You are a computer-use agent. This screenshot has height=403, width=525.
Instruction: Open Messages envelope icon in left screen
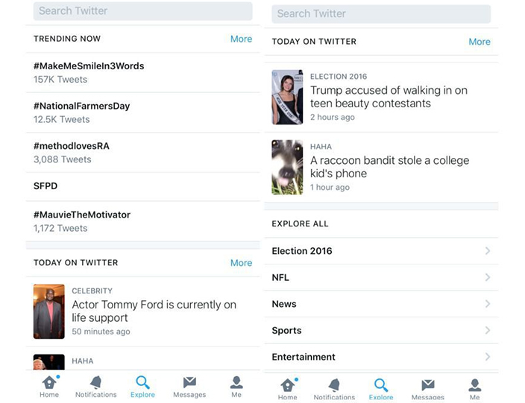(x=189, y=383)
